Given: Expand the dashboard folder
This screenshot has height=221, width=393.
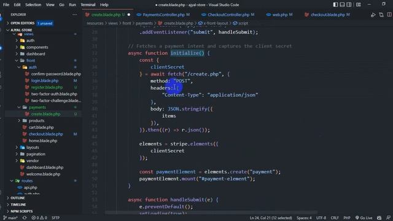Looking at the screenshot, I should pyautogui.click(x=36, y=53).
